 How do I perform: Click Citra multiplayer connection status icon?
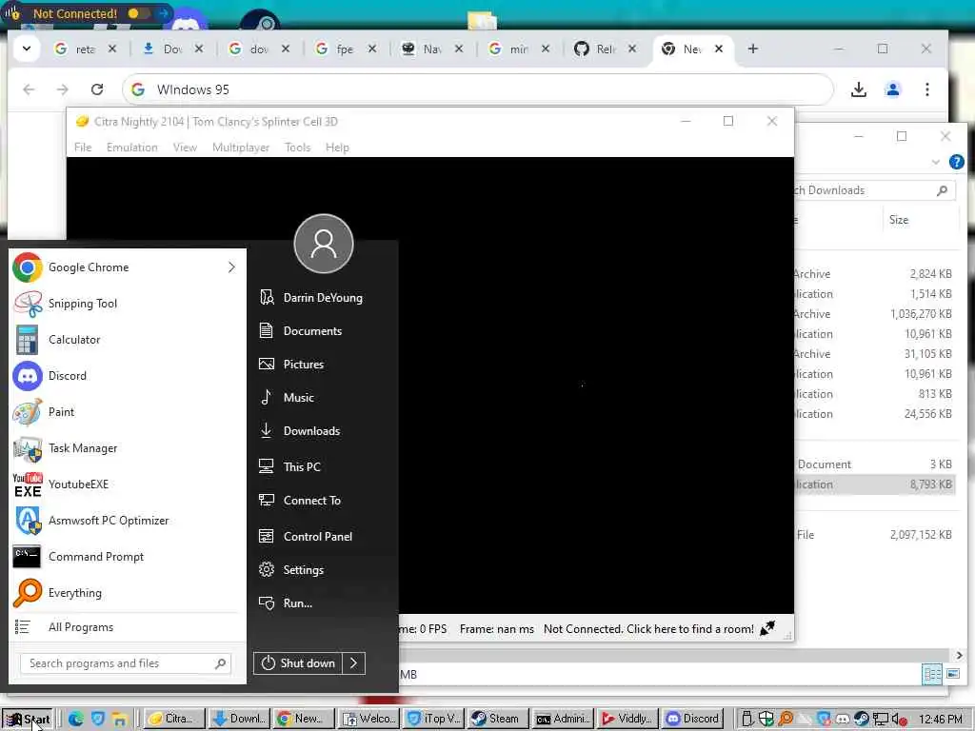[767, 628]
